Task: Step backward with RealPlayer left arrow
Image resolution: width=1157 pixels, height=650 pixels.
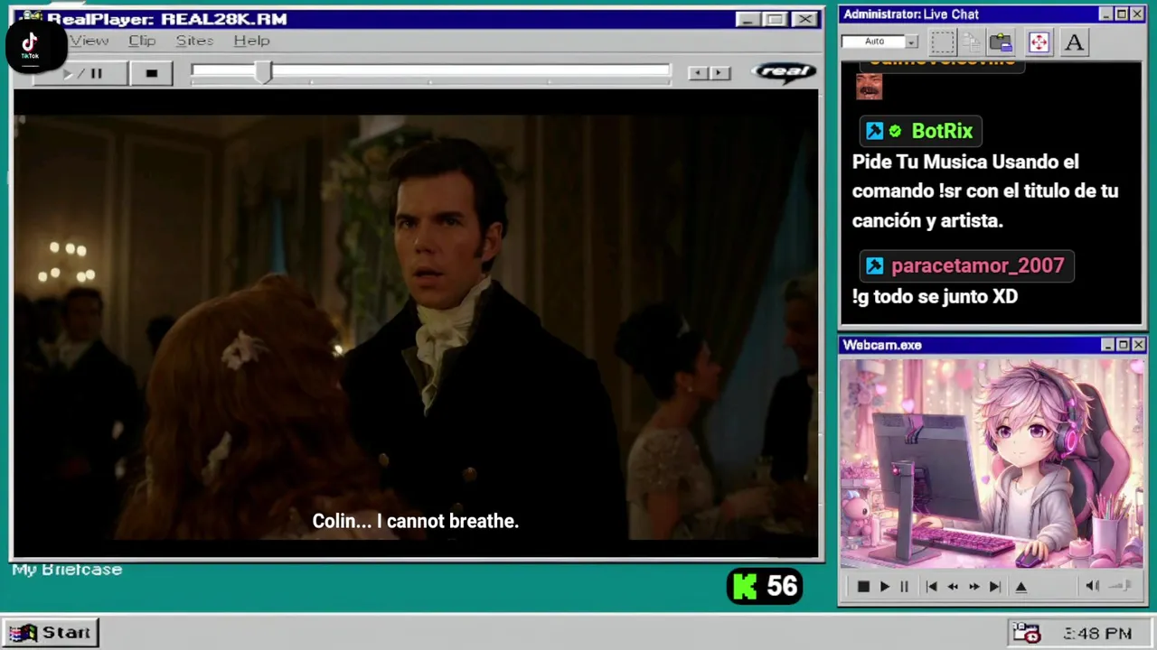Action: coord(697,73)
